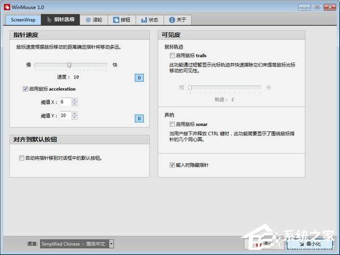Click the pointer speed slider handle

(69, 65)
